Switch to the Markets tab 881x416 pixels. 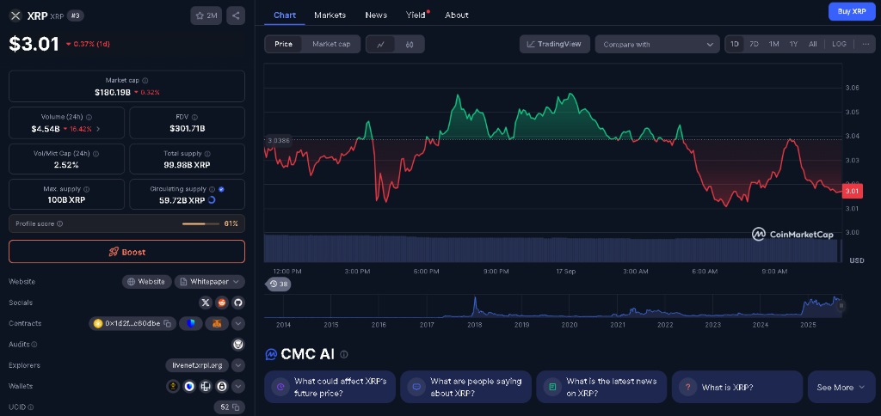pos(330,15)
